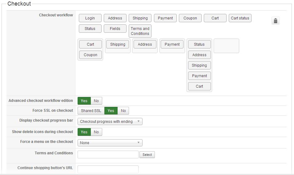Expand Force a menu on checkout dropdown

110,143
